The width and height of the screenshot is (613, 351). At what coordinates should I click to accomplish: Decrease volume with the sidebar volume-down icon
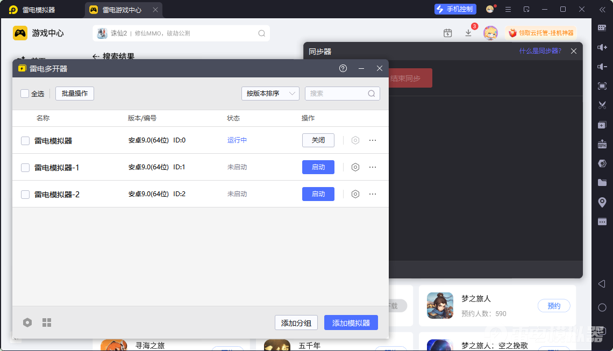[x=602, y=66]
